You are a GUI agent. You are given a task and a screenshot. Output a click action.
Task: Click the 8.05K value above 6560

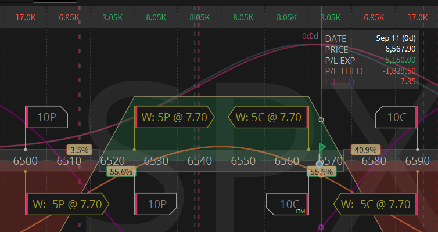pos(287,17)
